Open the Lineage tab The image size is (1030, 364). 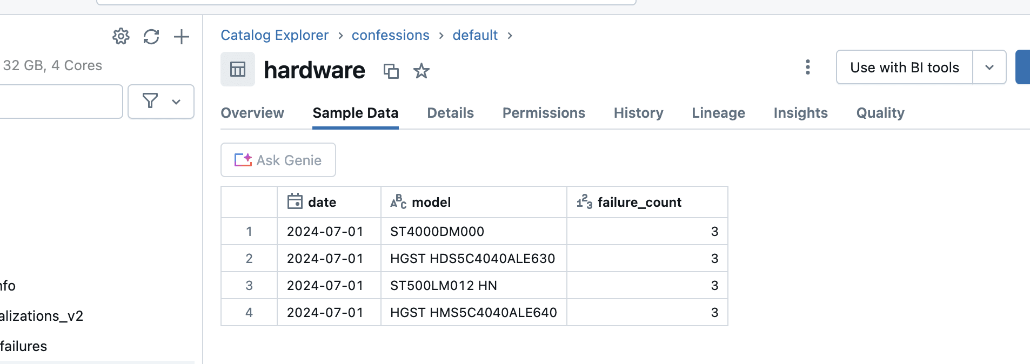coord(719,113)
